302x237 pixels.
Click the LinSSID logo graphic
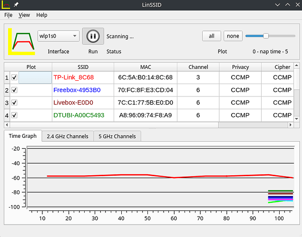click(x=21, y=40)
